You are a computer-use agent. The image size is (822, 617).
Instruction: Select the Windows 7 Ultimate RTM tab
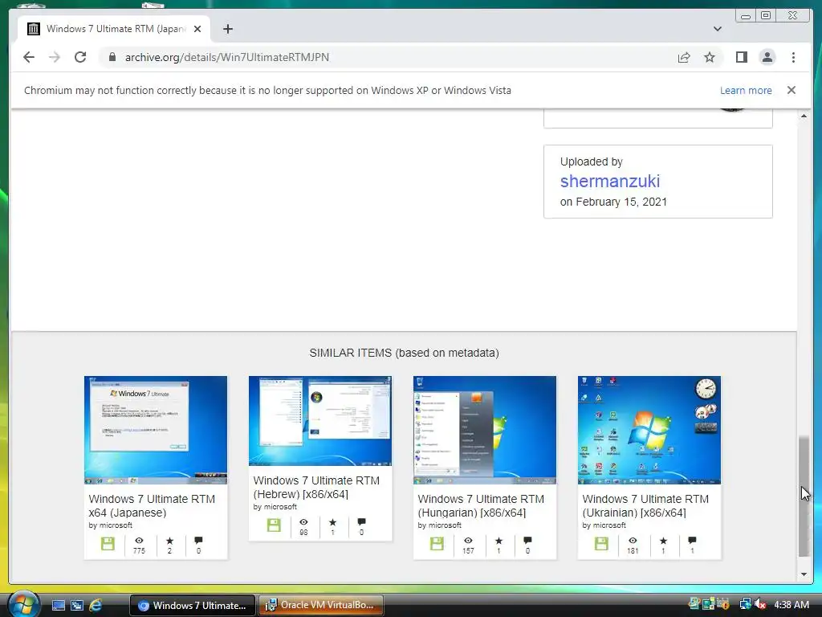point(114,29)
